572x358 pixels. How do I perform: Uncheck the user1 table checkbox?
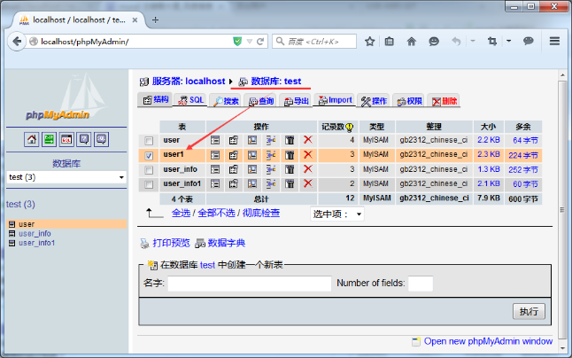pyautogui.click(x=149, y=155)
